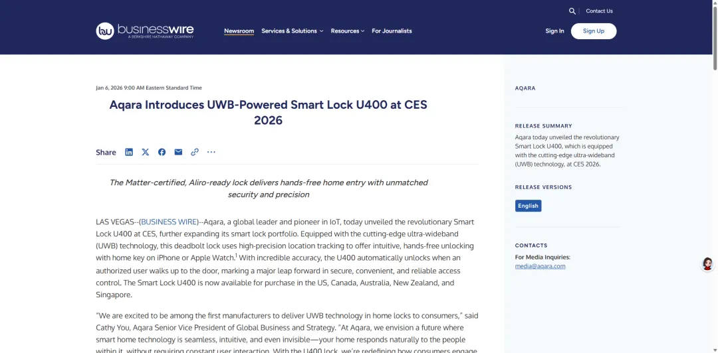Open the chat assistant avatar
The height and width of the screenshot is (353, 718).
[707, 264]
